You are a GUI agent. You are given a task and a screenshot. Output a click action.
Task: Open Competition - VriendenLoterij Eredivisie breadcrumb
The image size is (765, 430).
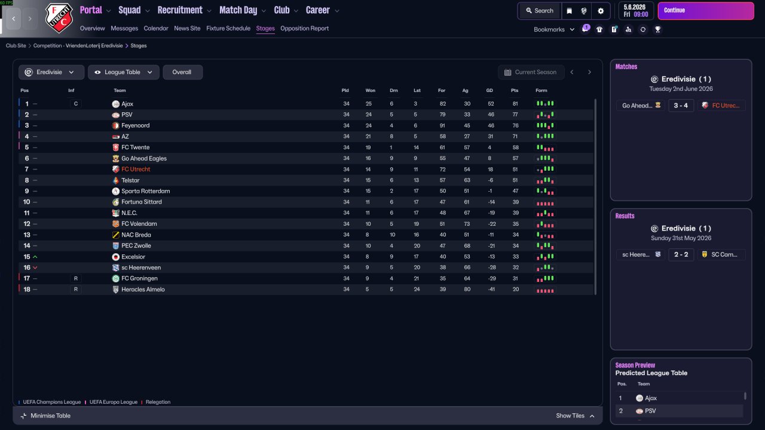pyautogui.click(x=78, y=45)
